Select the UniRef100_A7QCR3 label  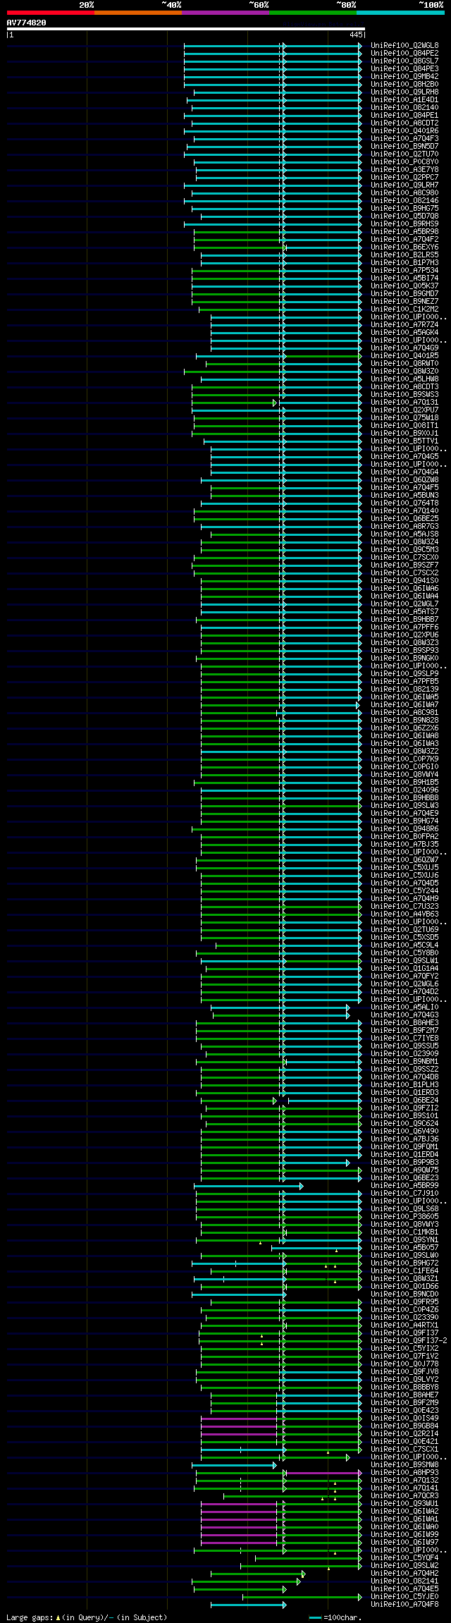404,1496
